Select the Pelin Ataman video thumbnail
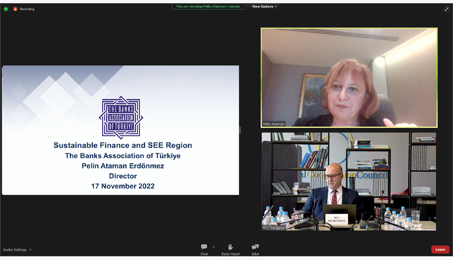Viewport: 453px width, 260px height. 349,77
